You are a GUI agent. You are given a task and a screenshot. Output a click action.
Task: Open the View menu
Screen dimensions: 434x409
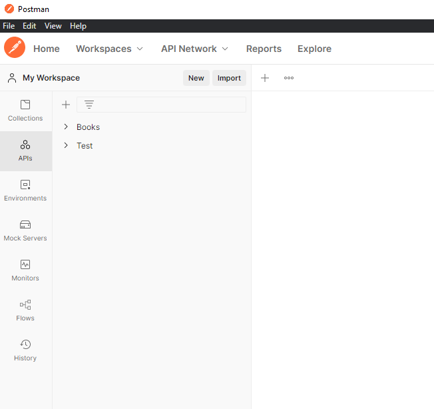53,26
